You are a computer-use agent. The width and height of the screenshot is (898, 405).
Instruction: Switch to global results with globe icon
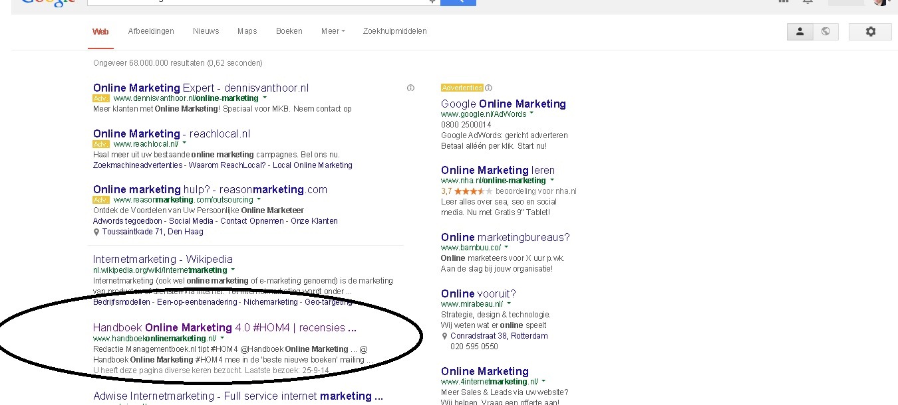click(825, 31)
